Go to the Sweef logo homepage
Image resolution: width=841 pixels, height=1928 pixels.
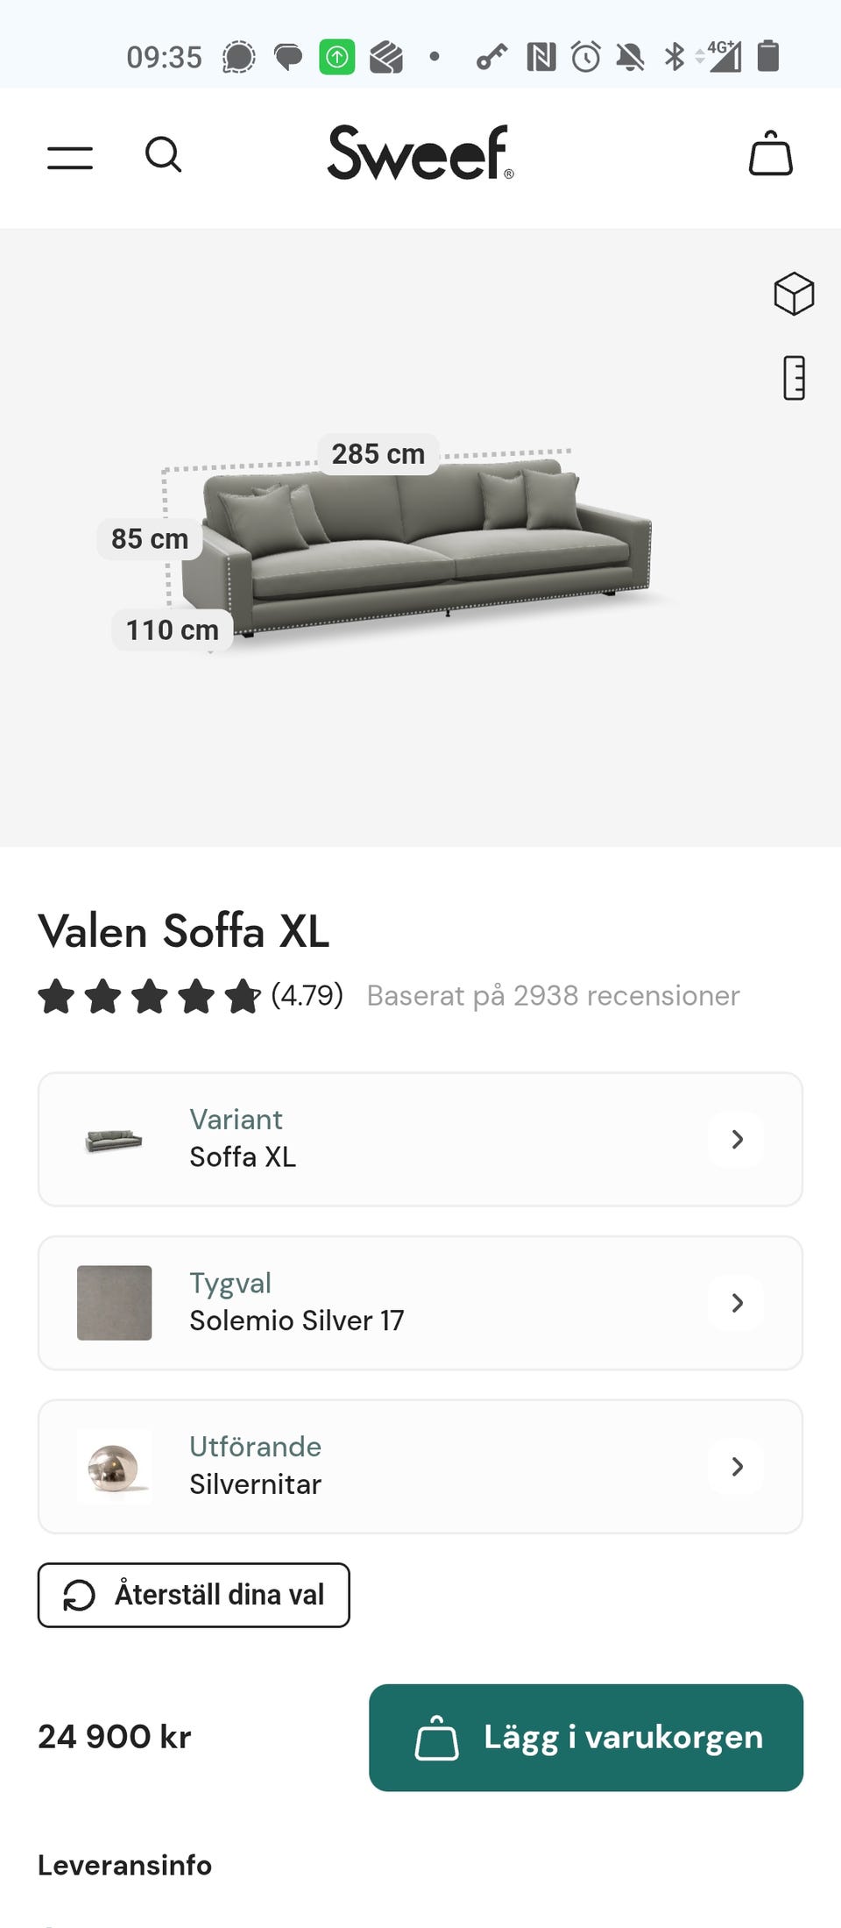click(420, 153)
